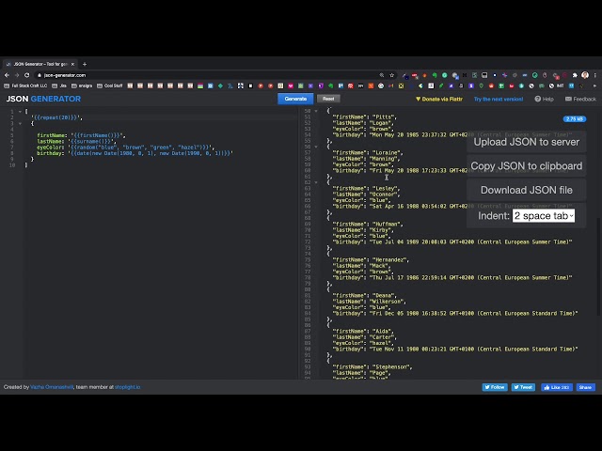The height and width of the screenshot is (451, 602).
Task: Open the Cool Stuff bookmark folder
Action: [x=110, y=86]
